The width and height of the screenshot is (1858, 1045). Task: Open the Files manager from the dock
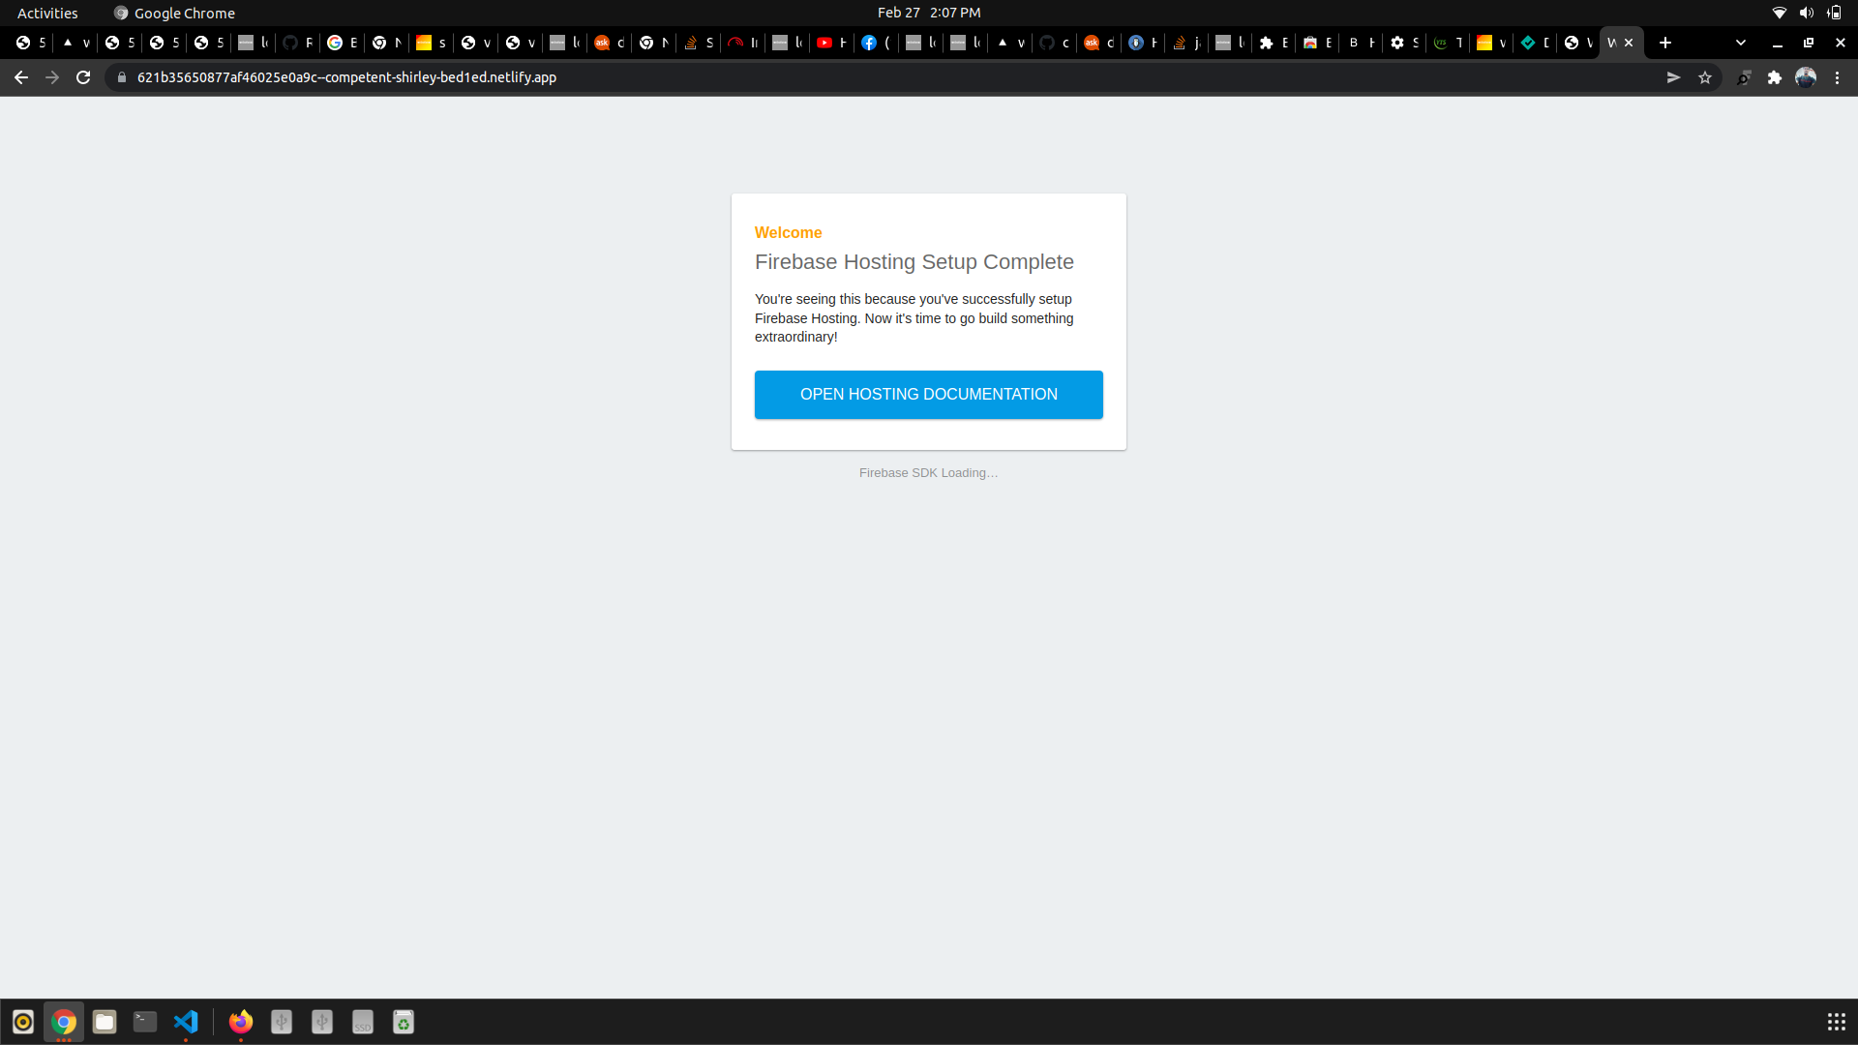tap(105, 1022)
